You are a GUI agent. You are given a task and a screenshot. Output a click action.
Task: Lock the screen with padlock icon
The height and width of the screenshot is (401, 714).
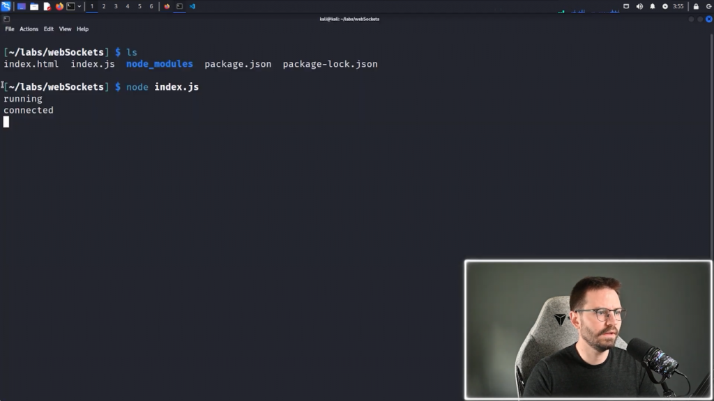click(x=696, y=6)
